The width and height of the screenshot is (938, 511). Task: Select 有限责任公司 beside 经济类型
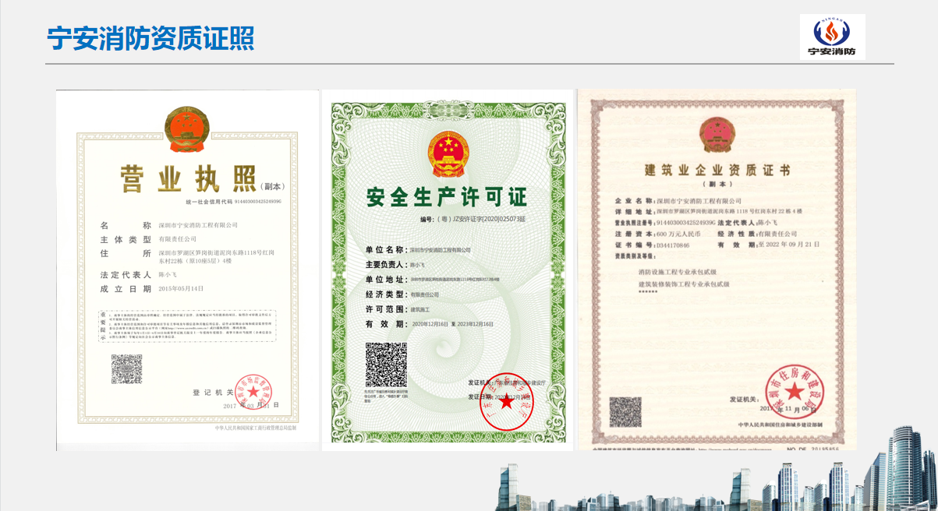point(425,295)
